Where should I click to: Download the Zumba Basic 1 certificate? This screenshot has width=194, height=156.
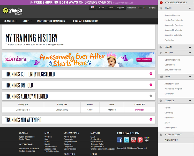(140, 110)
